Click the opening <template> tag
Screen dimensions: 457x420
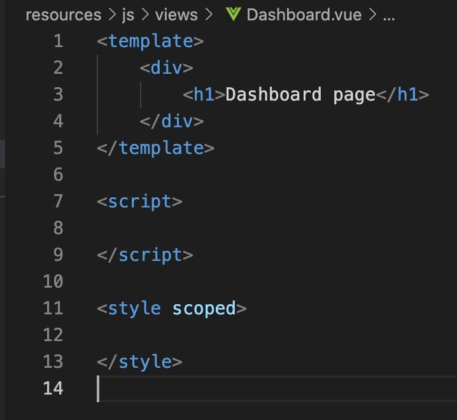150,41
